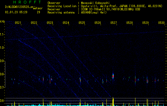Click the Receiving Location label
This screenshot has width=167, height=106.
coord(62,6)
